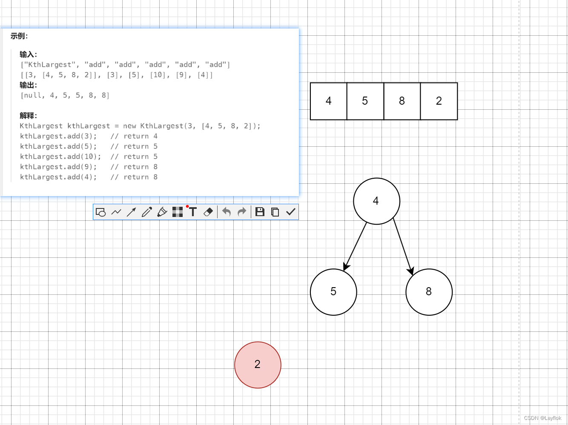
Task: Click the 'kthLargest.add(10);' line
Action: (89, 157)
